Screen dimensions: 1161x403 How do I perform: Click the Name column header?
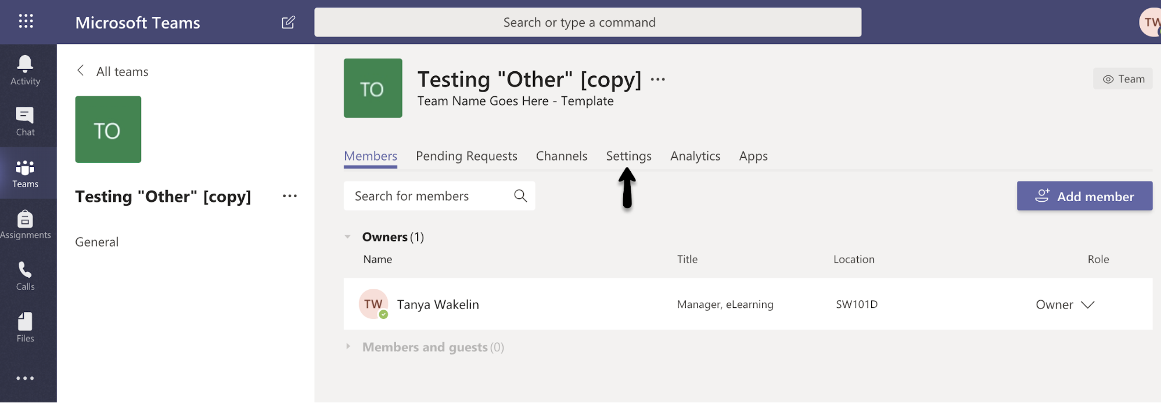[378, 259]
